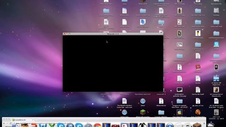Open the cod4mwmemoryhack folder
226x127 pixels.
[216, 33]
